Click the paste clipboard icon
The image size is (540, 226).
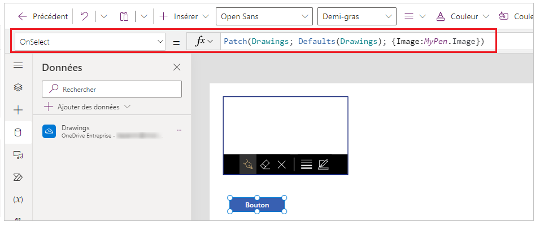coord(124,16)
